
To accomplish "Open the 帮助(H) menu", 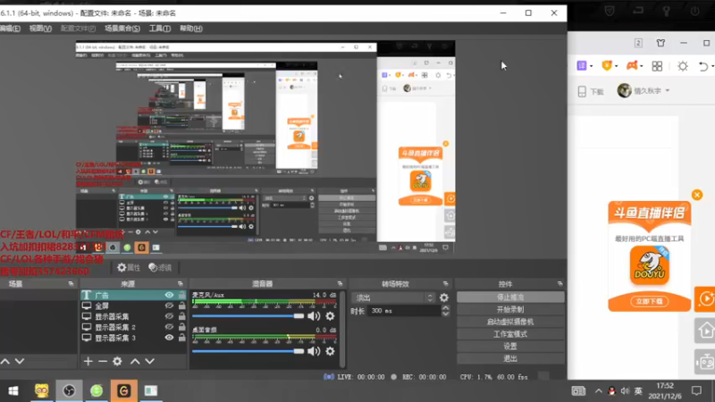I will coord(190,29).
